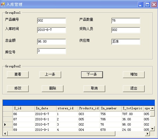Select row header of record 67

point(8,119)
